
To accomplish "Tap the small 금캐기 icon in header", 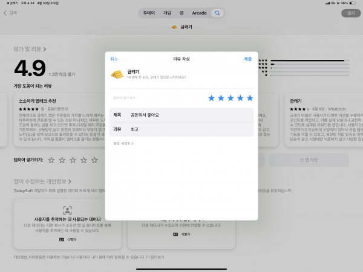I will [x=174, y=27].
